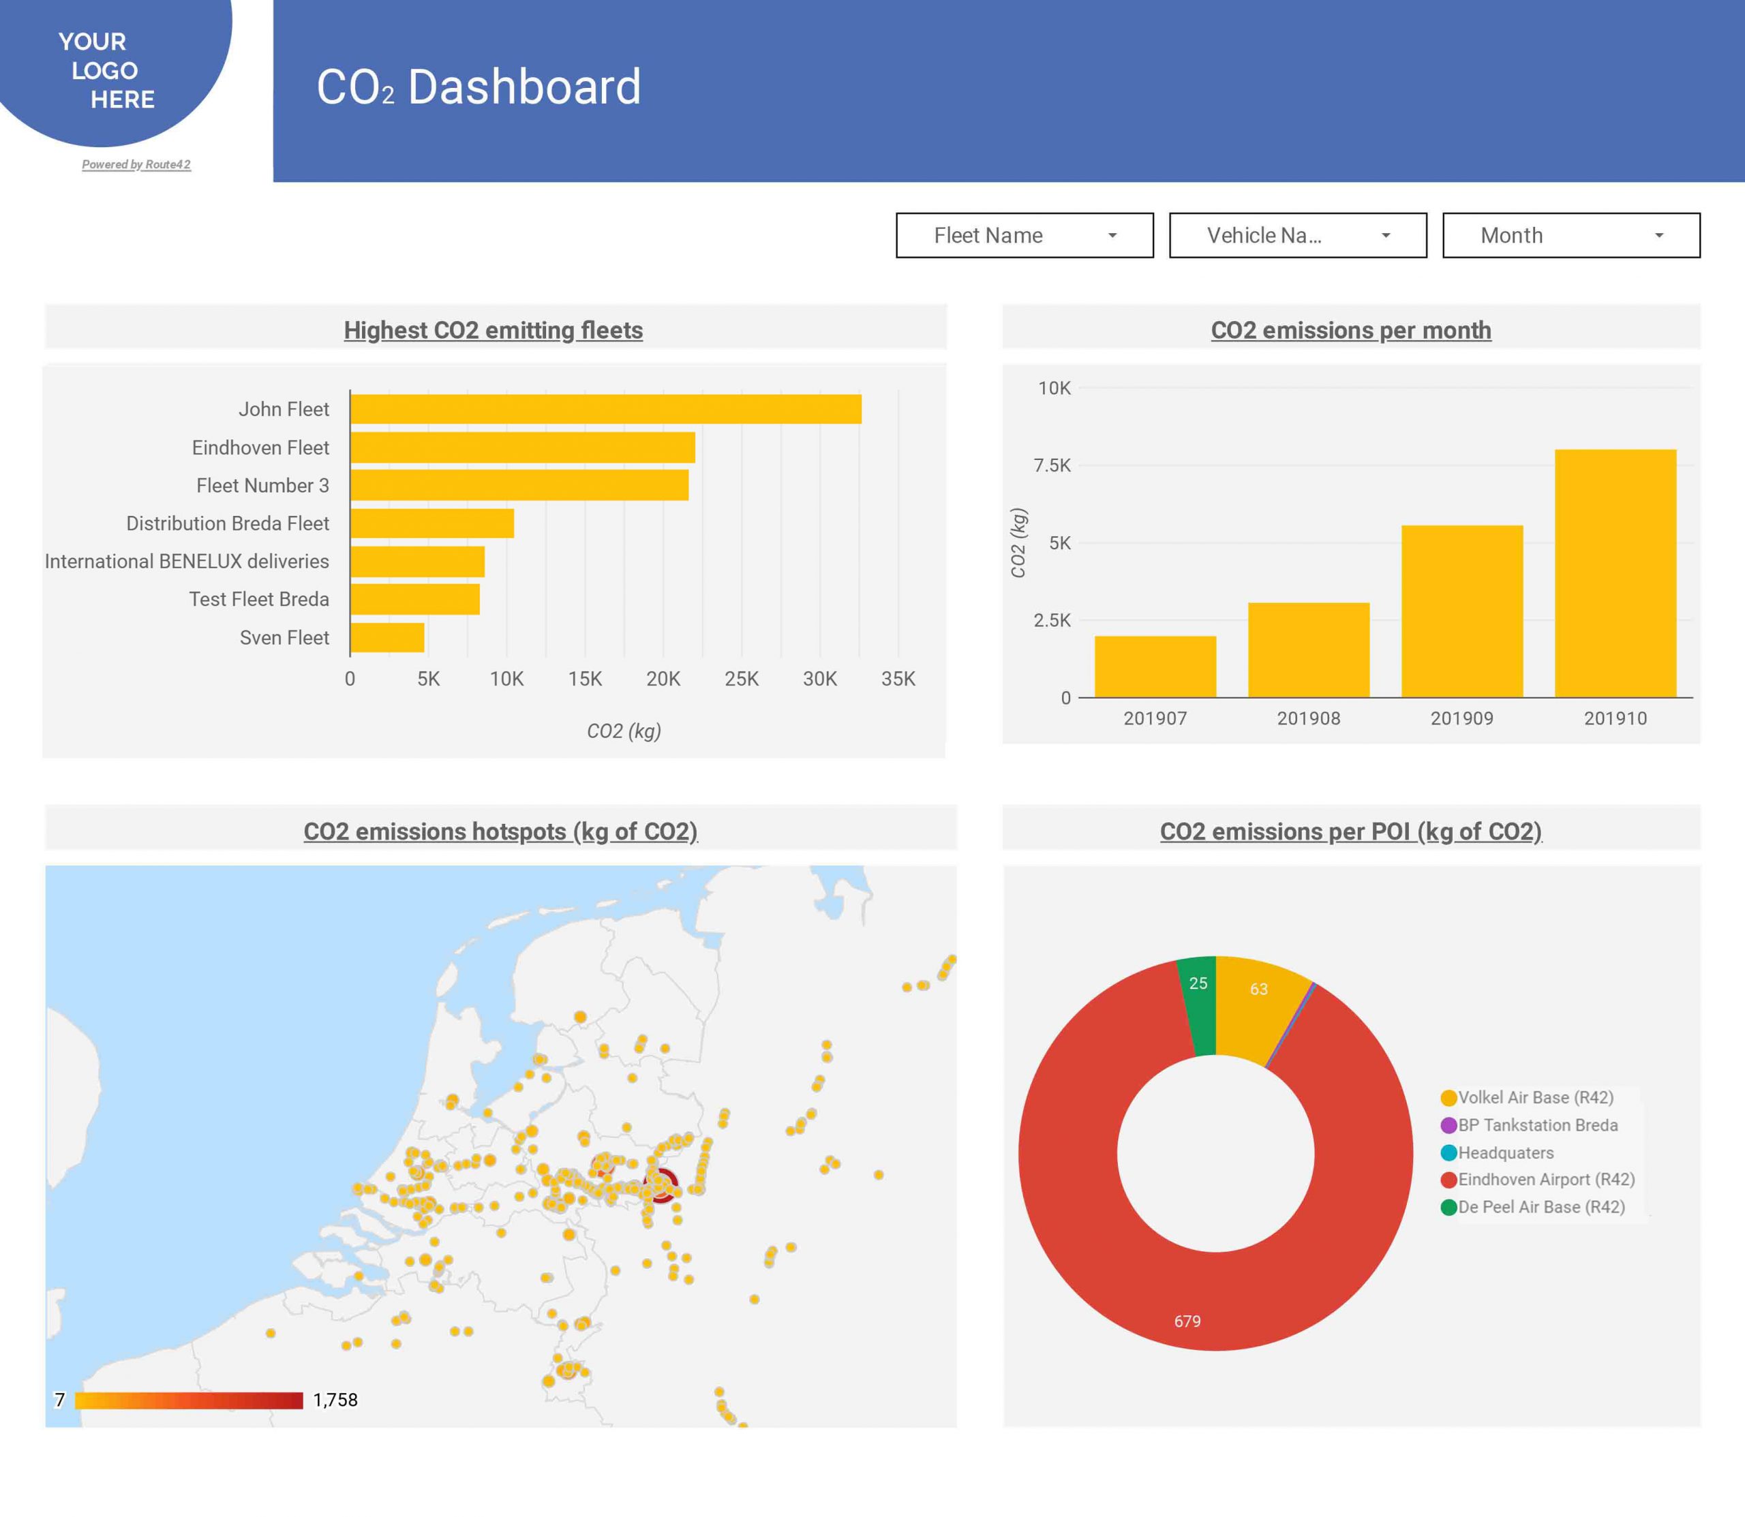
Task: Click the hotspot color scale legend bar
Action: (x=189, y=1400)
